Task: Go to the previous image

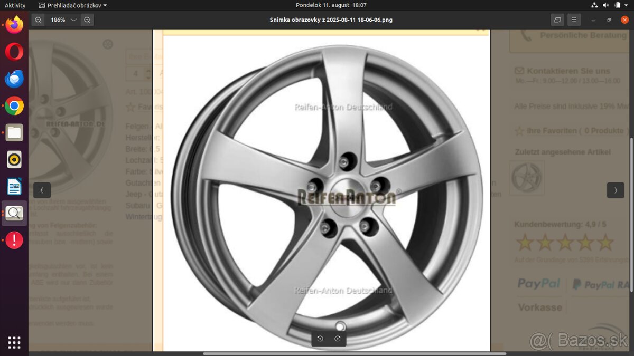Action: click(x=42, y=190)
